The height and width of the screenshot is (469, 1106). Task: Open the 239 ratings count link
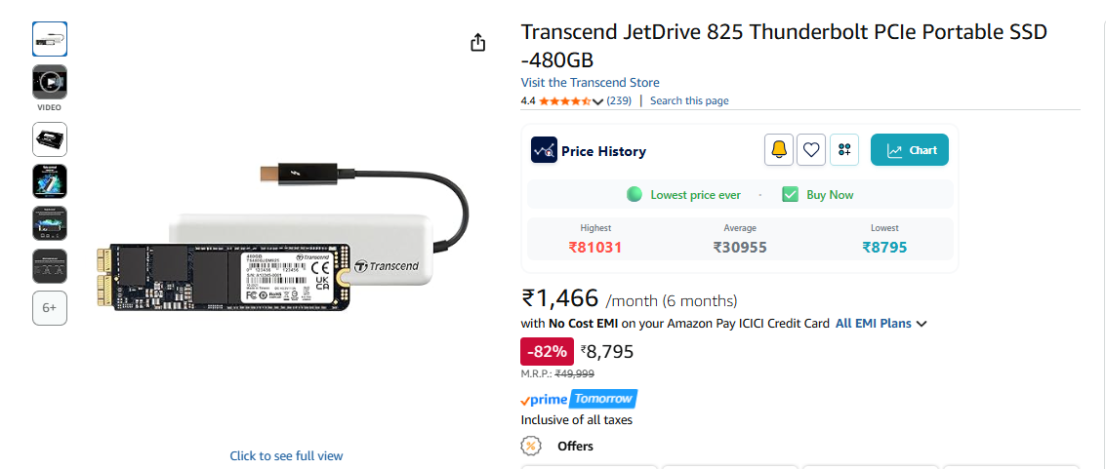tap(618, 100)
